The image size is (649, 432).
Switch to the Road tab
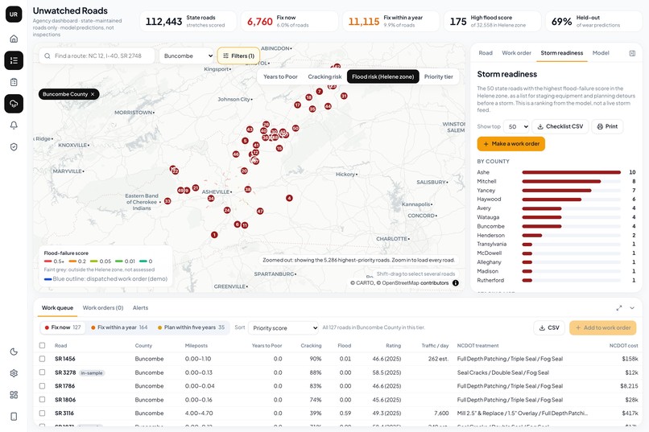tap(486, 53)
